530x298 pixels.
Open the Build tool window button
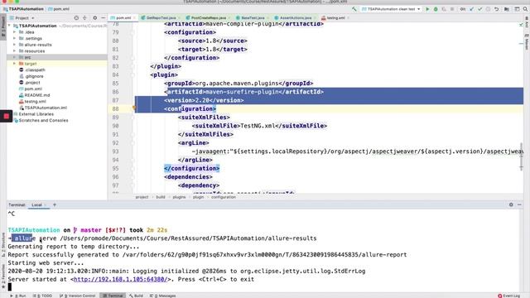tap(136, 296)
